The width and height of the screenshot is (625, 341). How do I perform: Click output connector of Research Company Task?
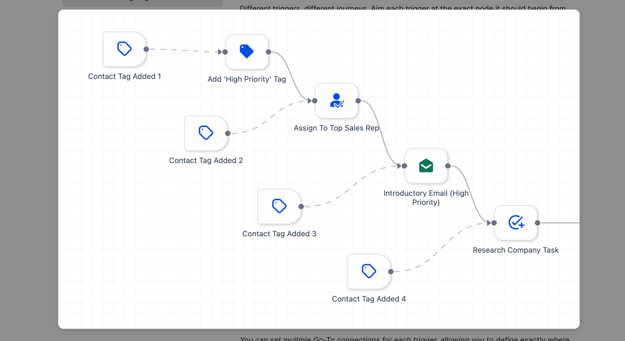coord(537,223)
